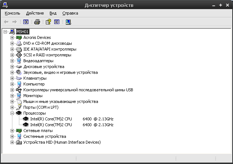
Task: Toggle the console tree pane icon
Action: (x=26, y=22)
